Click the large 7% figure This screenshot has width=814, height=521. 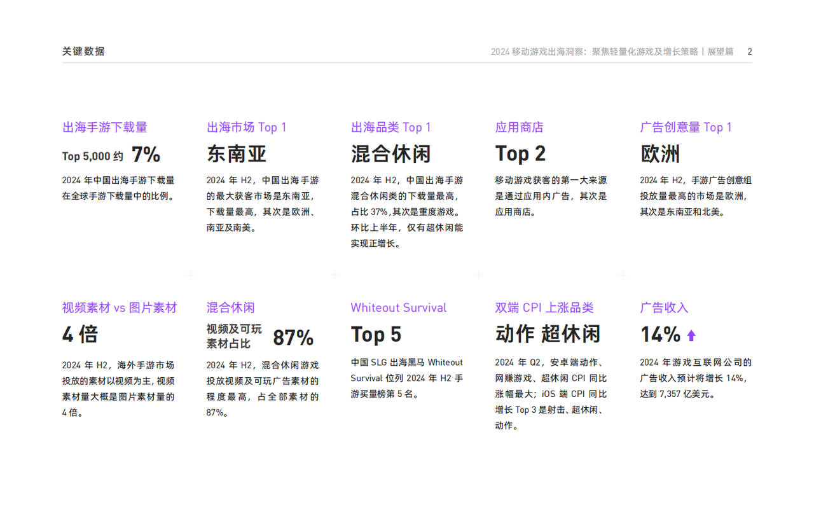click(146, 155)
